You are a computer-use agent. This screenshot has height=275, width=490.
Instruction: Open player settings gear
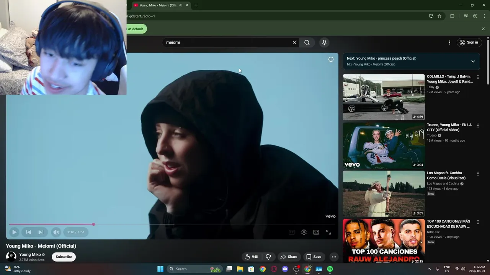pos(304,232)
